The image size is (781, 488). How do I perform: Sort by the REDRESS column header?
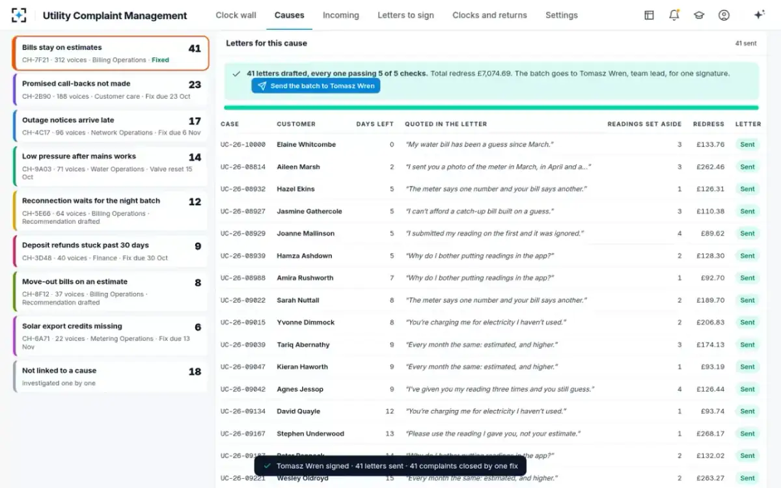click(709, 124)
